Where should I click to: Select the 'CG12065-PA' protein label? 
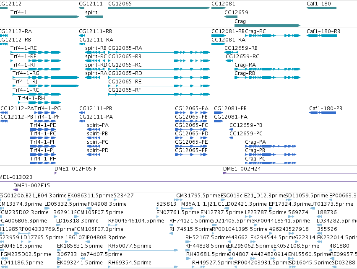192,108
